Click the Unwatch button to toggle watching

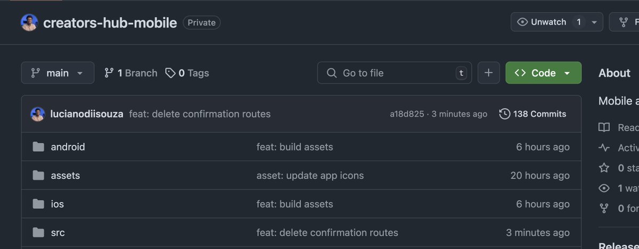click(543, 22)
